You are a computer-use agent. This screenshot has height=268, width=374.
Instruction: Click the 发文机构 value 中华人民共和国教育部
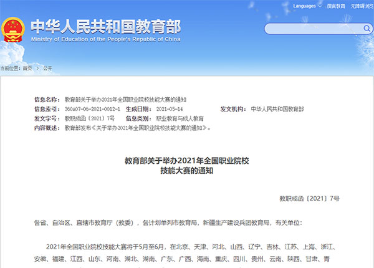[x=277, y=109]
